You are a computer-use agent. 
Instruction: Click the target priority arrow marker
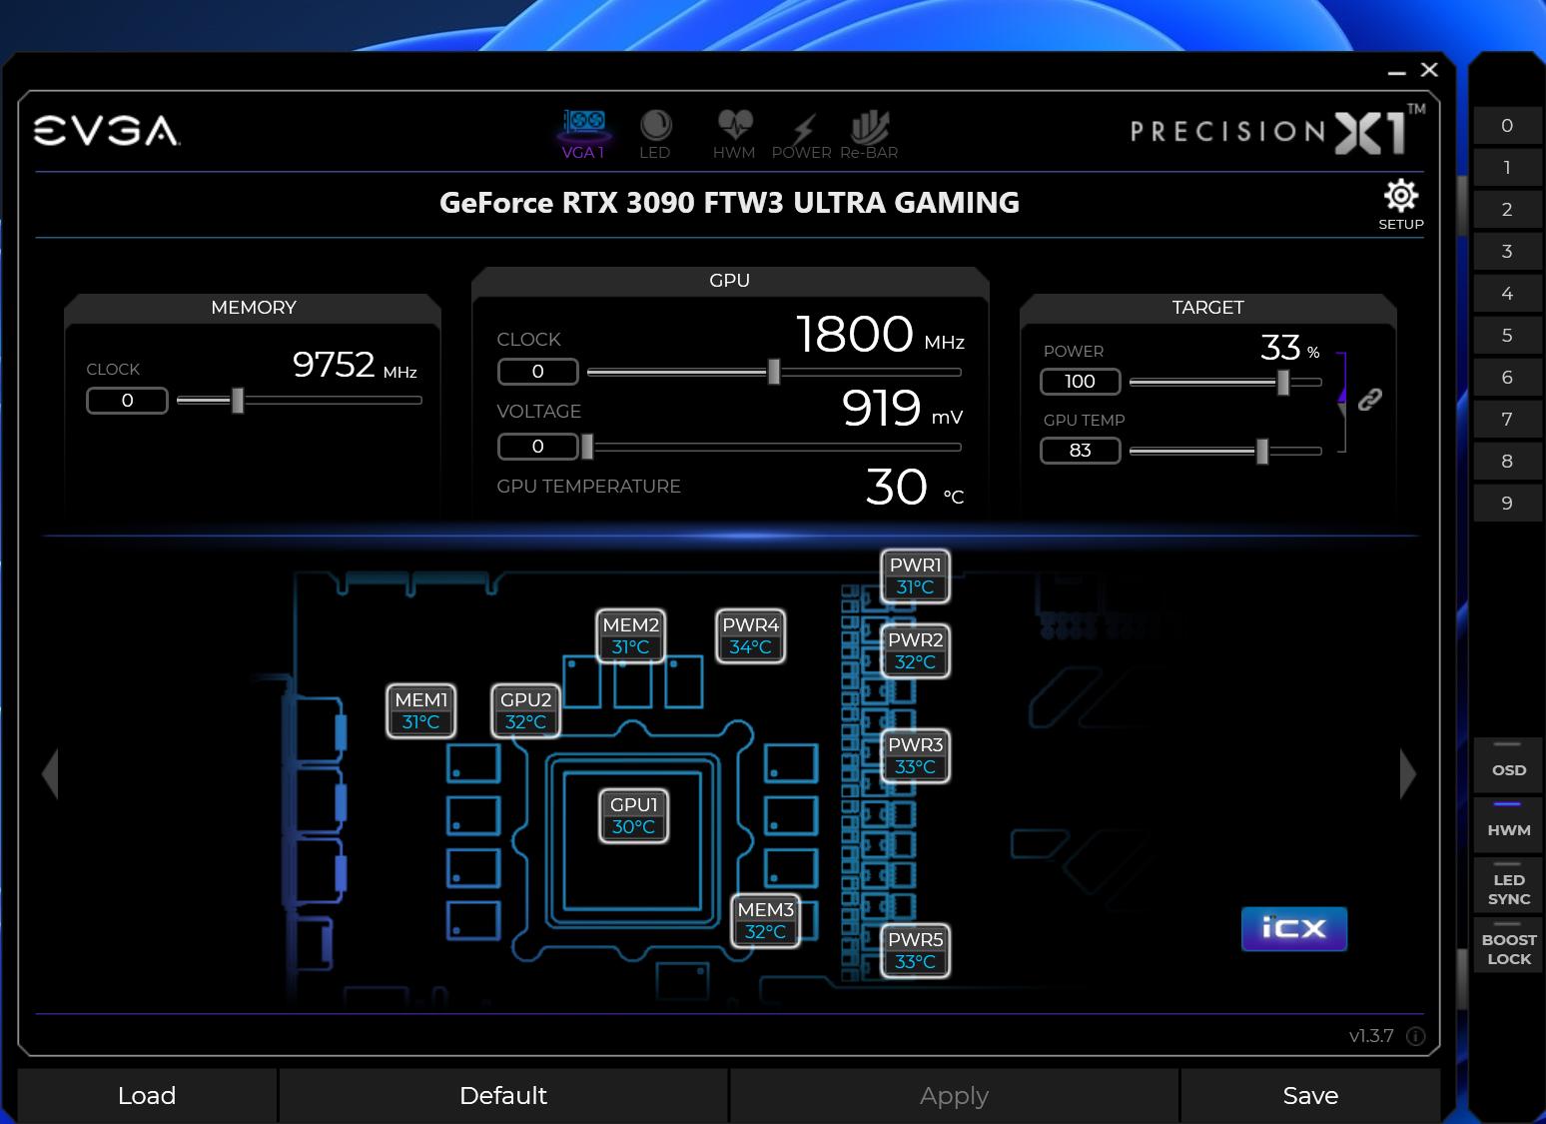[x=1342, y=399]
